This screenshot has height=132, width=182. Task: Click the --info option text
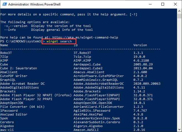tap(10, 30)
